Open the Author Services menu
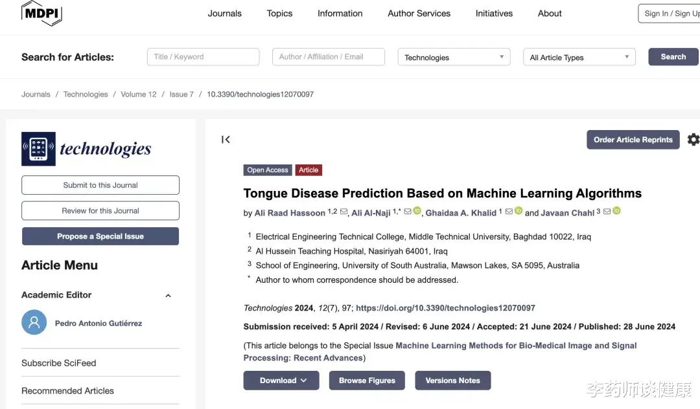 pos(419,14)
